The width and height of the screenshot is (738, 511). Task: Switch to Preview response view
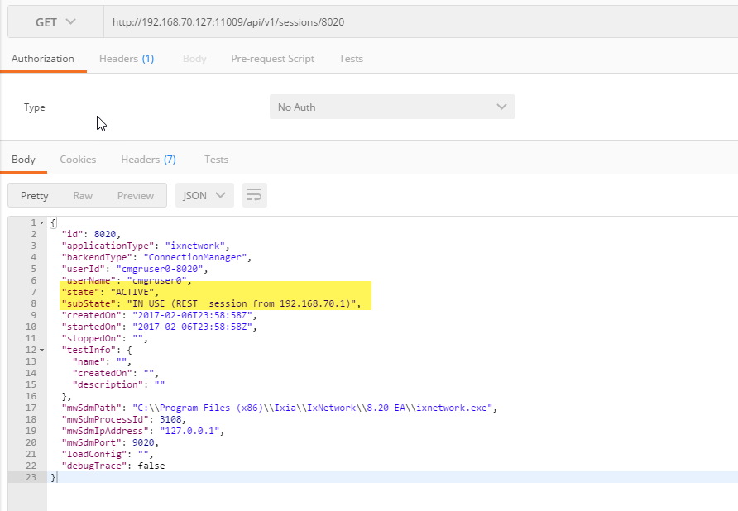click(x=135, y=196)
